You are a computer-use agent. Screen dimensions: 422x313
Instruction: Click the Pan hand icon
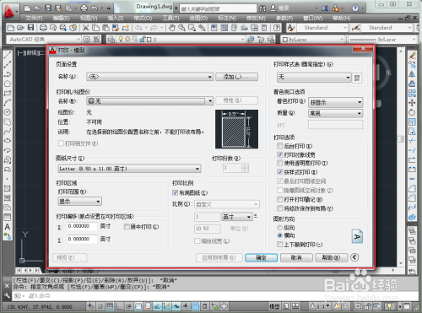coord(172,28)
